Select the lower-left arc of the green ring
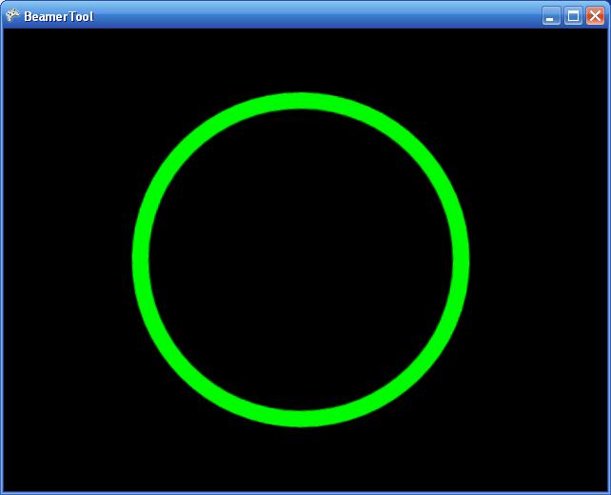This screenshot has width=611, height=495. 187,372
